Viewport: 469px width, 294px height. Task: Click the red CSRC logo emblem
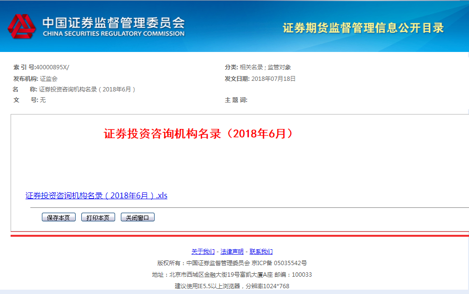pos(21,27)
